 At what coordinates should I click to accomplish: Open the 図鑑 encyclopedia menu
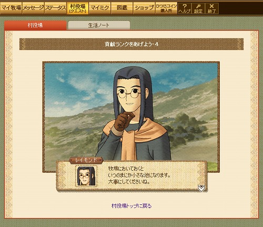tap(122, 8)
